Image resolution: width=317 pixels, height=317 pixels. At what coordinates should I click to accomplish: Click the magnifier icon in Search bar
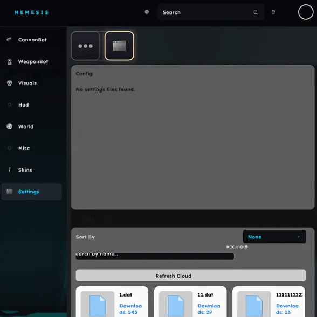(x=256, y=12)
